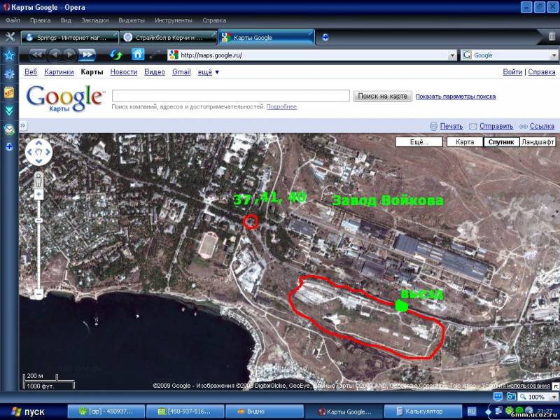Click the Поиск на карте button
560x420 pixels.
click(382, 96)
